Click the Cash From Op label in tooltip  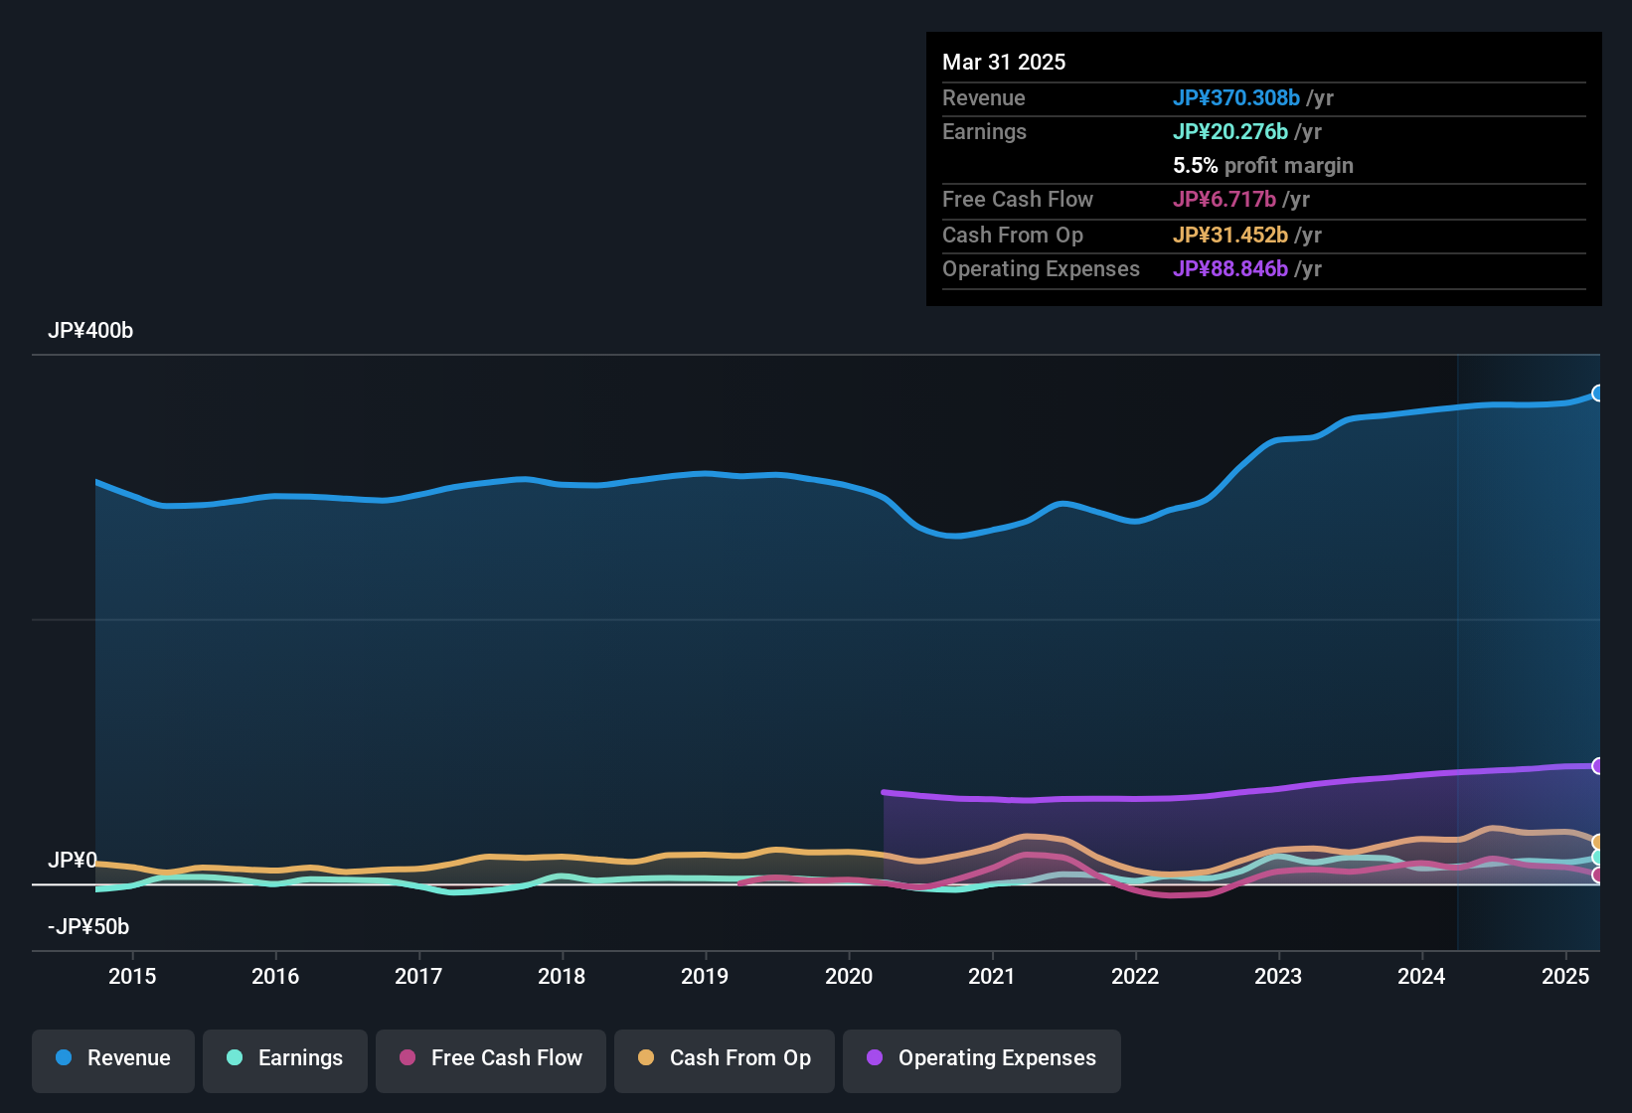[x=1013, y=235]
